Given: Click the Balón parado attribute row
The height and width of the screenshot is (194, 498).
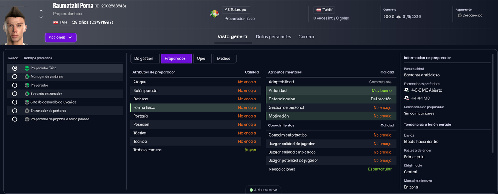Looking at the screenshot, I should point(195,90).
